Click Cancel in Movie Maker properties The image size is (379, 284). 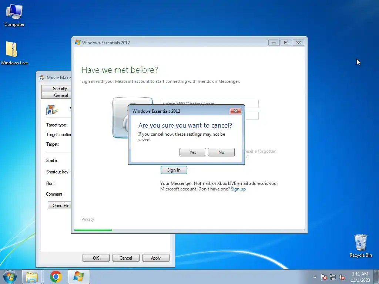point(126,258)
